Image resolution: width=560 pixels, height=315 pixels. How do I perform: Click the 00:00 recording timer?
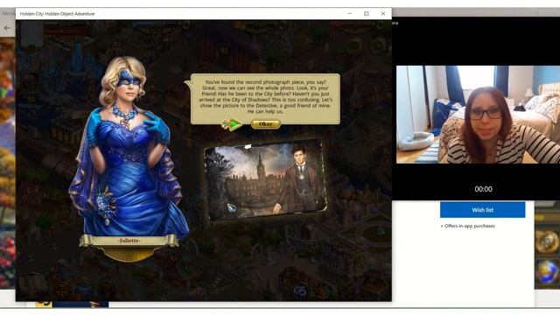483,189
